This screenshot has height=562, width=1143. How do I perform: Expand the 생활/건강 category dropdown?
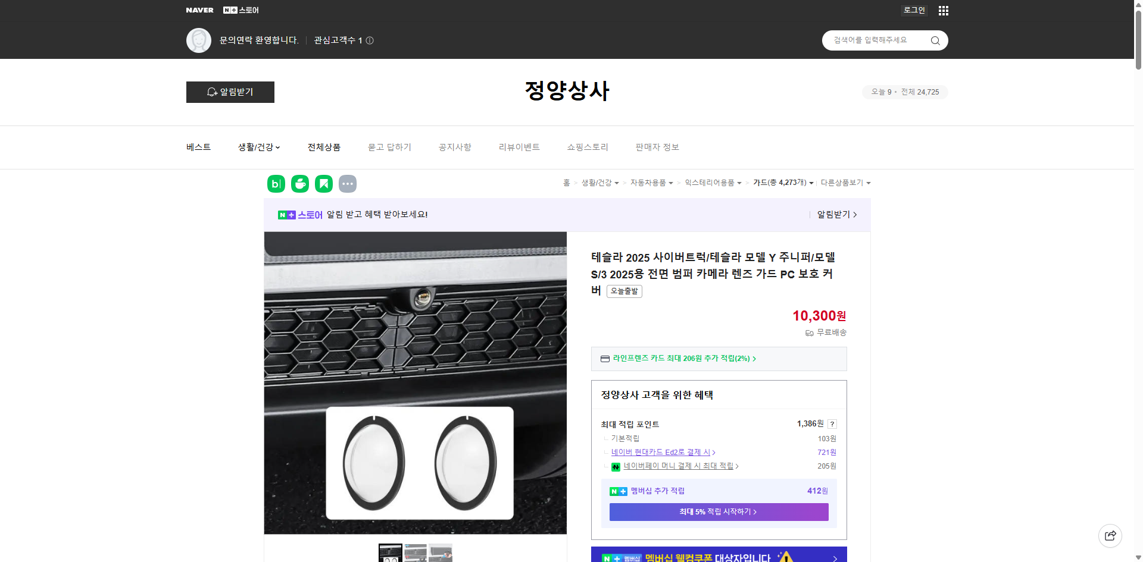[258, 147]
